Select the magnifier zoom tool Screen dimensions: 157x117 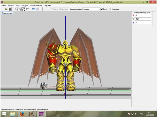coord(20,9)
